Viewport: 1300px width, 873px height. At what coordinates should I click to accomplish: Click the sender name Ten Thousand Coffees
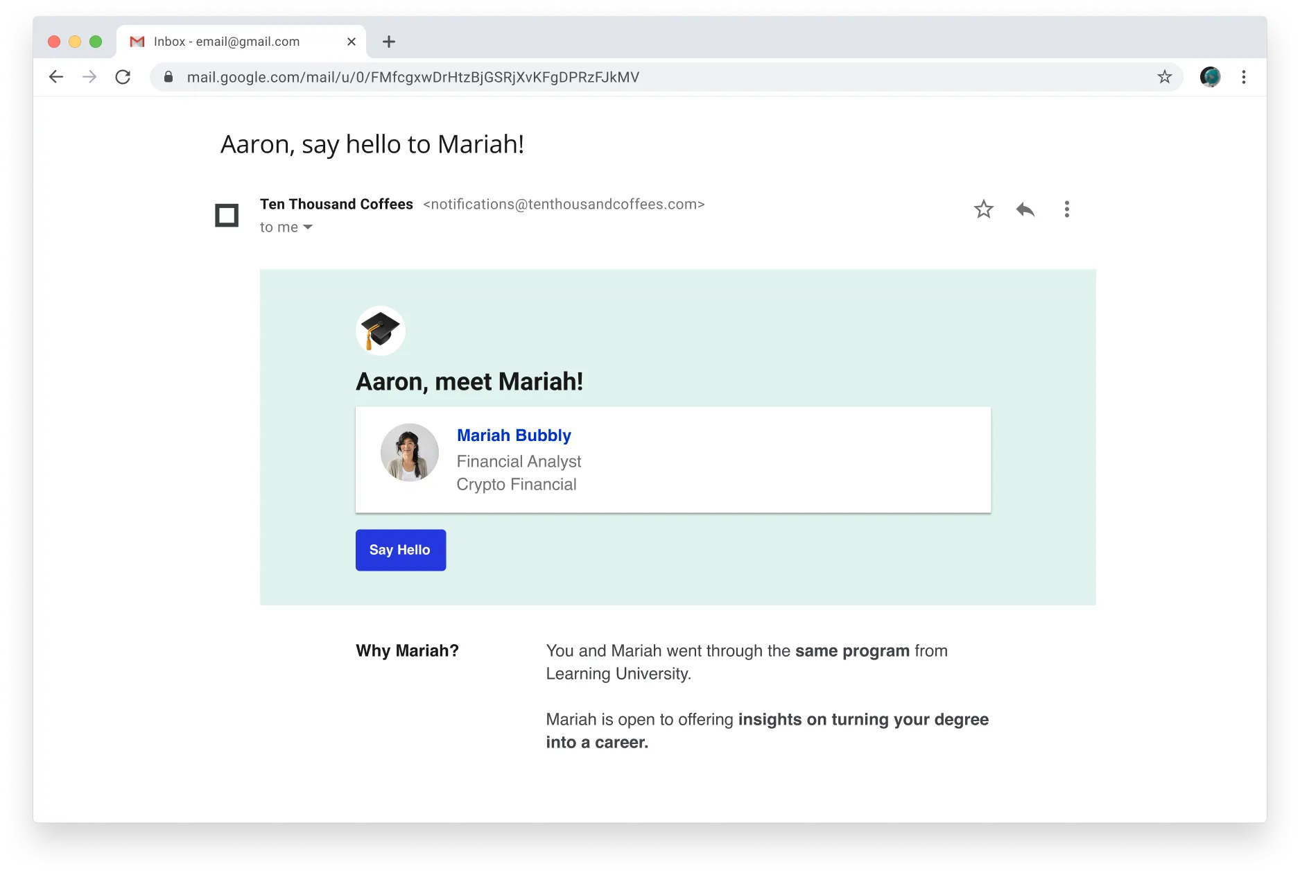[x=336, y=205]
